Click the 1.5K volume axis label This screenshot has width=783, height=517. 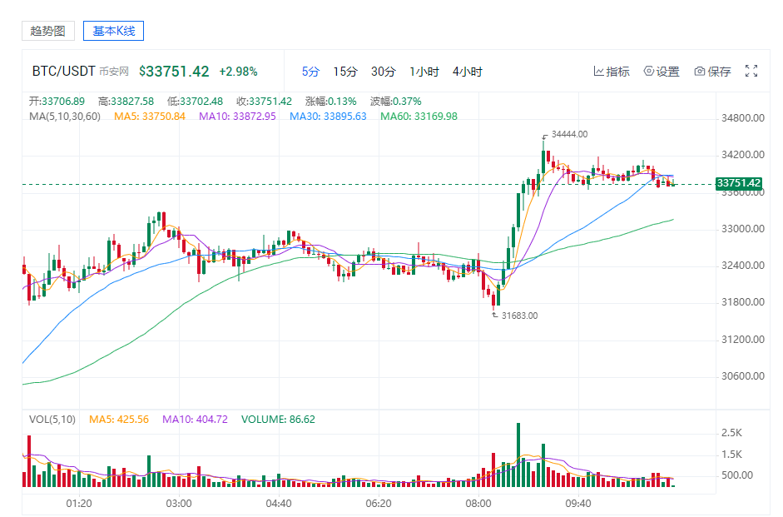(x=731, y=454)
